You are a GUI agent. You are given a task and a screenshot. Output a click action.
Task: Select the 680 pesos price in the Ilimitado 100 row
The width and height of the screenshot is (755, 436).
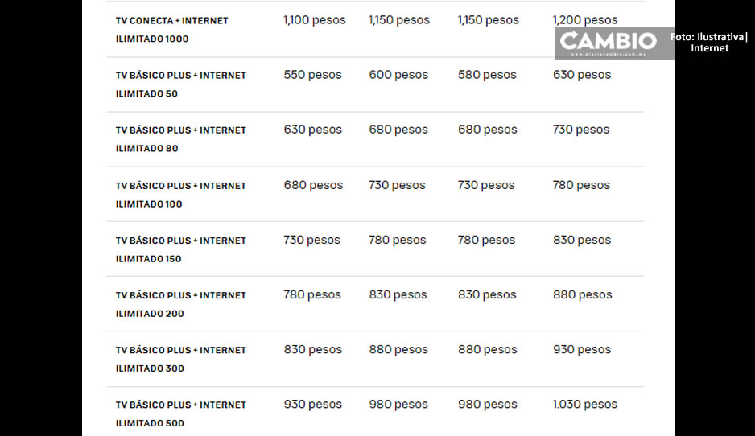313,185
